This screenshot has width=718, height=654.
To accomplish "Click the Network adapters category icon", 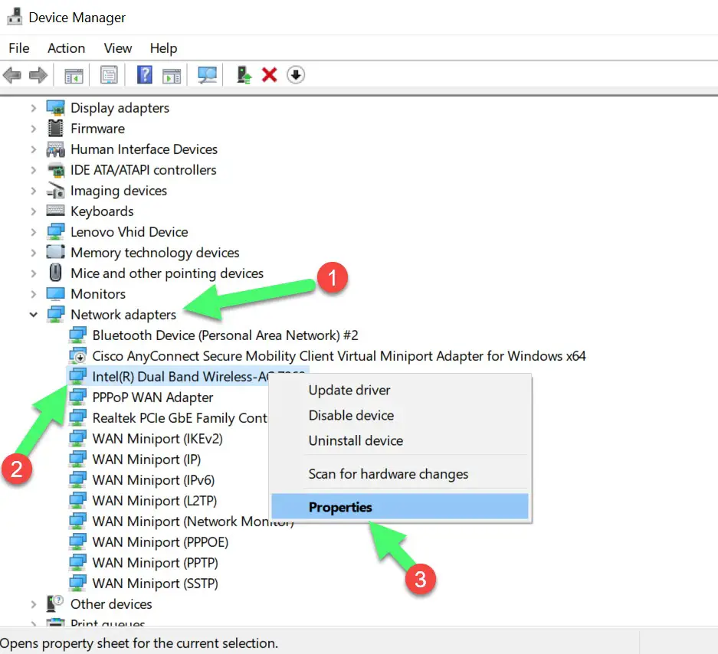I will tap(56, 315).
